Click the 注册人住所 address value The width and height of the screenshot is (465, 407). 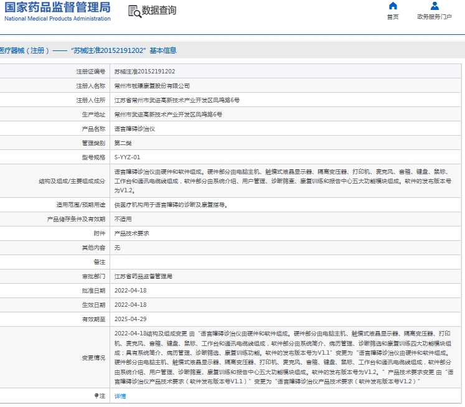pos(177,100)
